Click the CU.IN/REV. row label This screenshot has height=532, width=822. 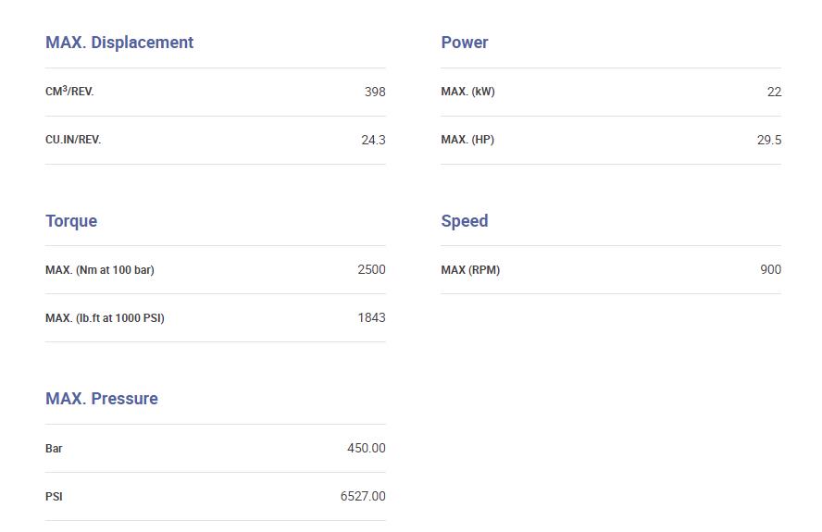[x=73, y=140]
